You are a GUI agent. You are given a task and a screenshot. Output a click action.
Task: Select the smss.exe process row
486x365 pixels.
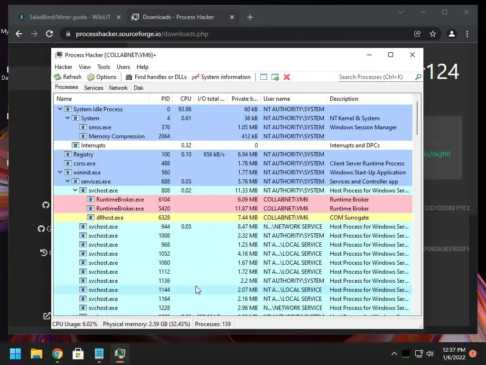pos(233,127)
